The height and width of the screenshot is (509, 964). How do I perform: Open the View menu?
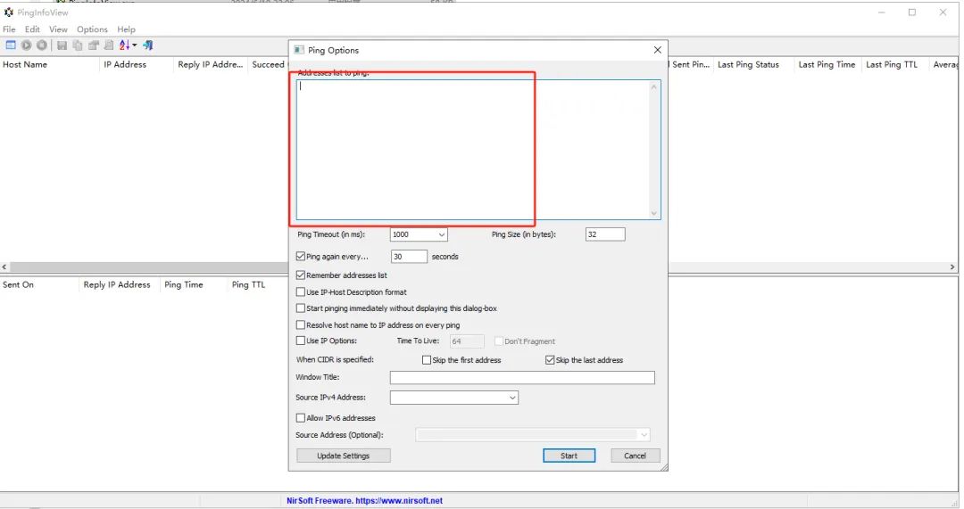click(58, 29)
